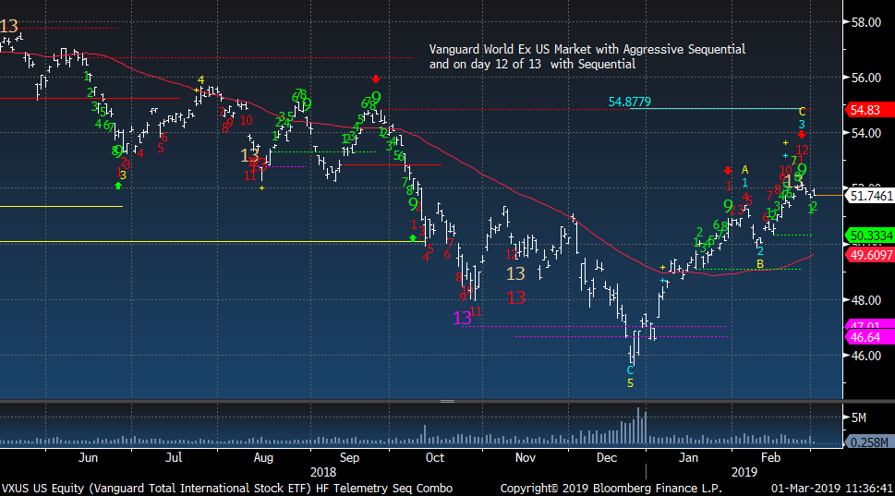Click the magenta 46.64 price label
Screen dimensions: 895x496
click(x=869, y=337)
